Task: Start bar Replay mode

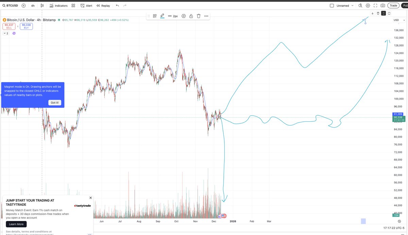Action: [x=103, y=5]
